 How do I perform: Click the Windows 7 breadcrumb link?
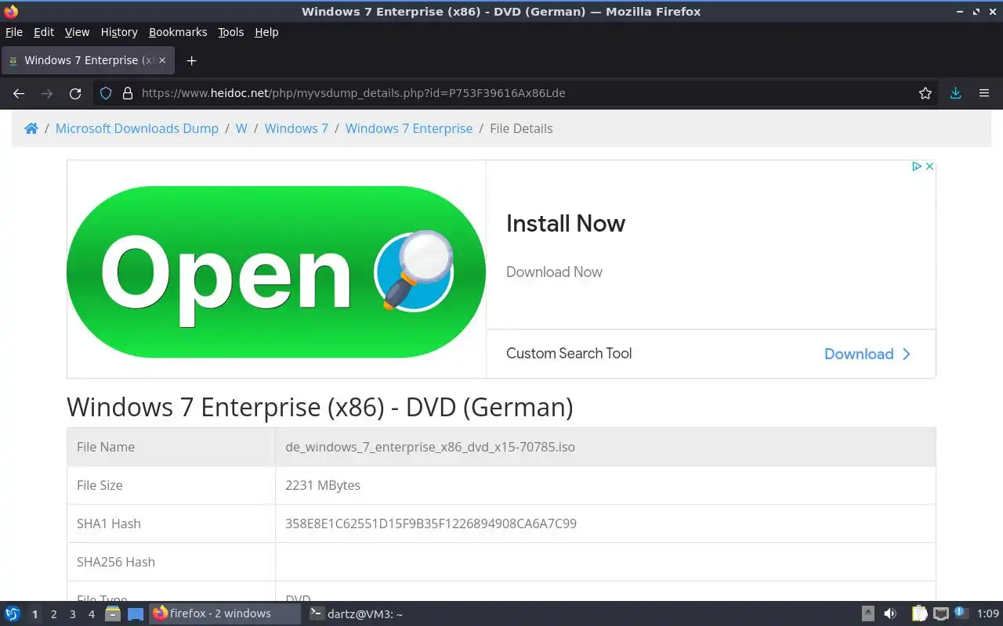coord(296,128)
